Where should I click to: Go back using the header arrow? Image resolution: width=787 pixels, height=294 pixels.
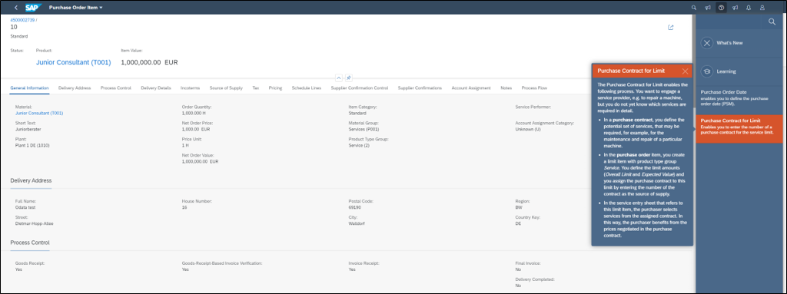[x=17, y=8]
